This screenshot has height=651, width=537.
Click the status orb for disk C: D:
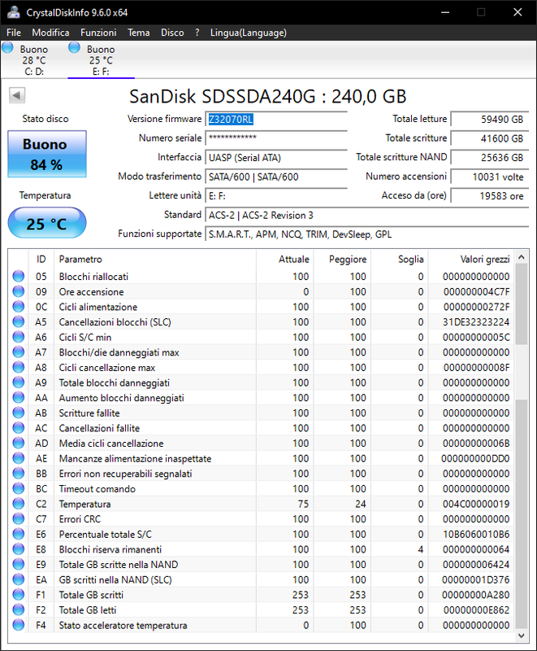click(x=8, y=48)
